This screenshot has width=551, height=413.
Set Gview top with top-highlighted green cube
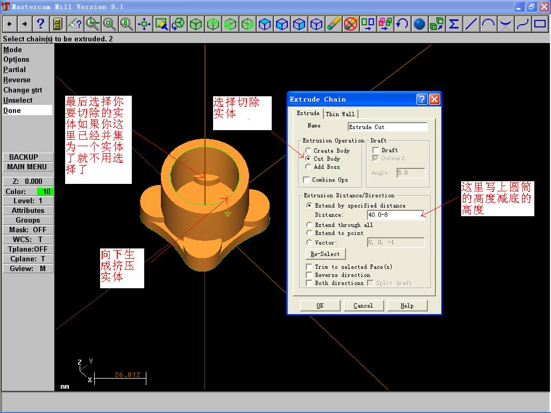pyautogui.click(x=213, y=24)
